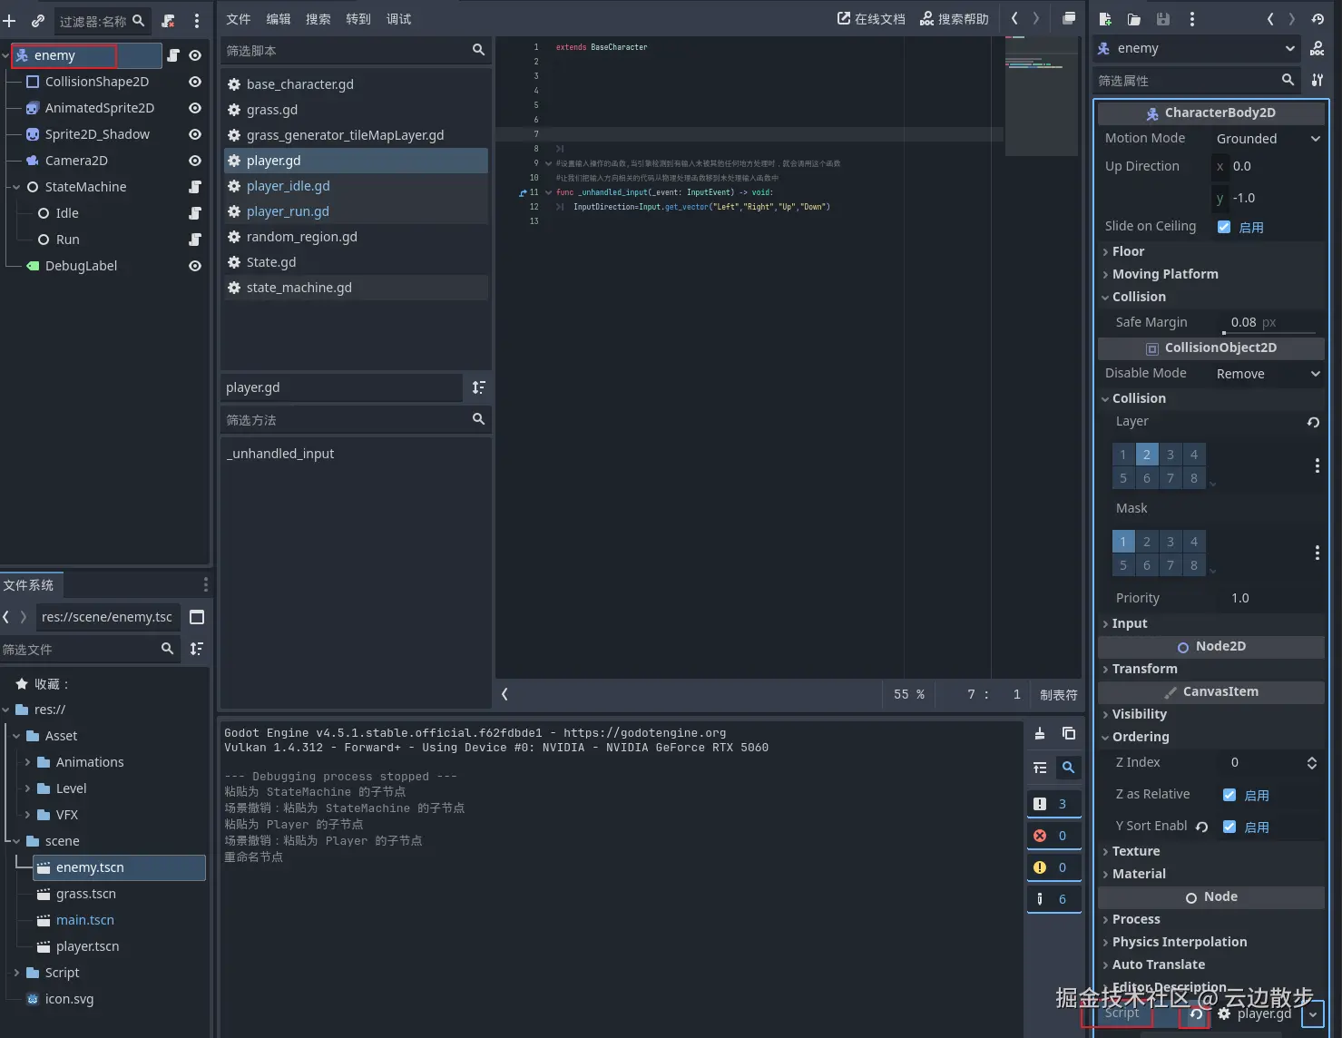Click the Safe Margin value slider
The height and width of the screenshot is (1038, 1342).
click(x=1268, y=323)
